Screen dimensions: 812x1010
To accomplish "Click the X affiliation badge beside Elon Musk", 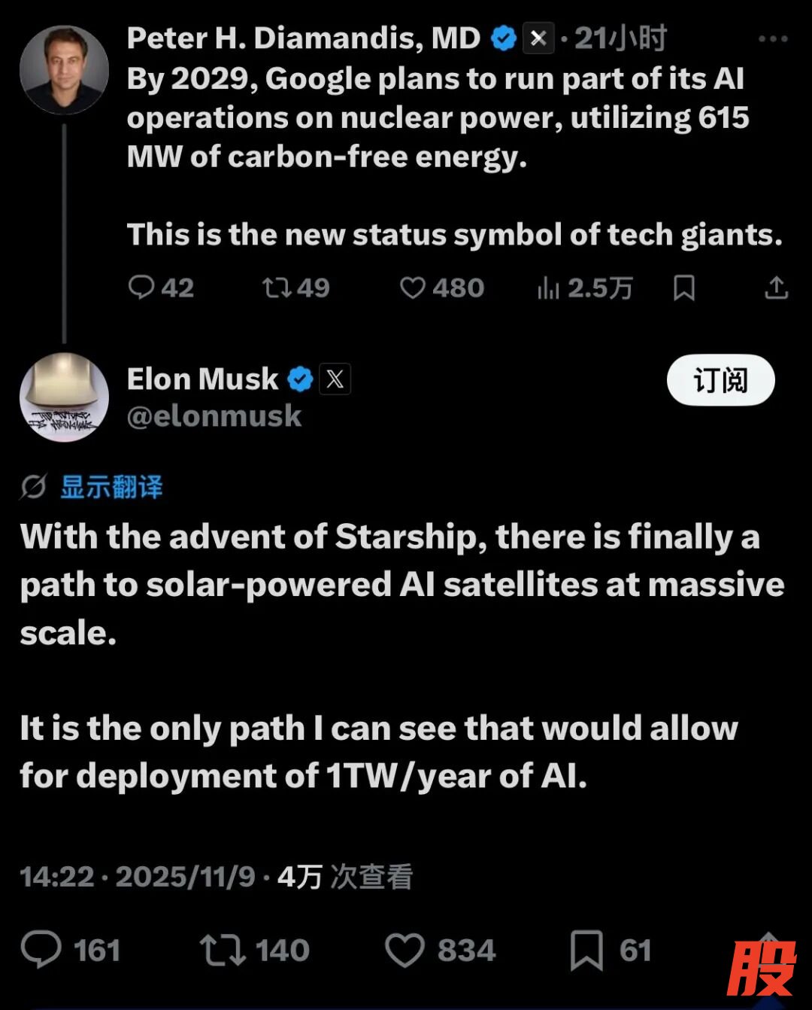I will point(335,379).
